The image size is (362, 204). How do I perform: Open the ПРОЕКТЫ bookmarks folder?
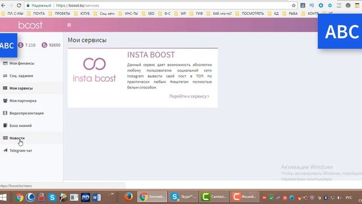pos(59,14)
